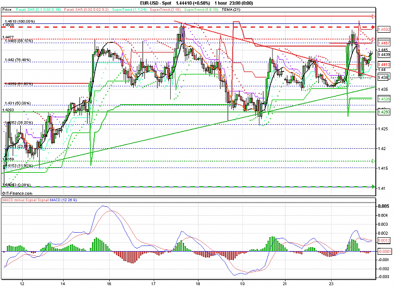
Task: Click the '1.4359 (61.80%)' Fibonacci label
Action: click(x=18, y=84)
